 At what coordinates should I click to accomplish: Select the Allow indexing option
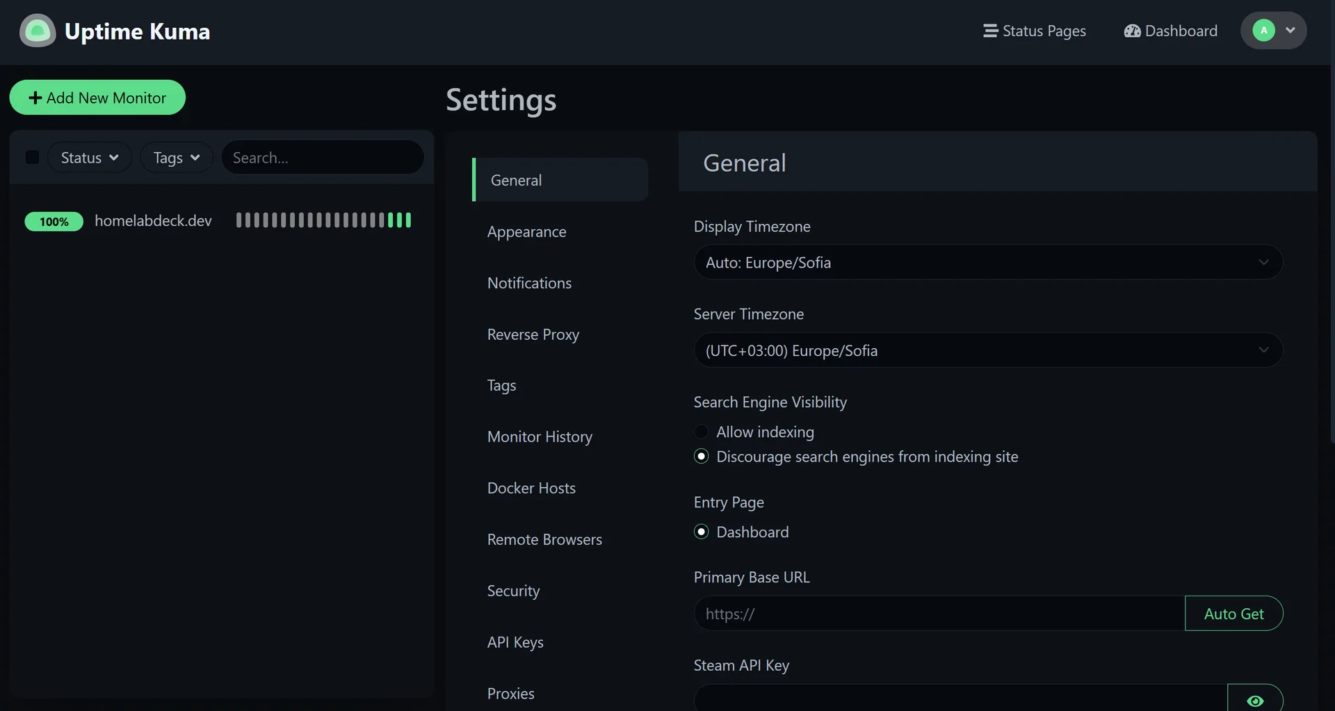[701, 432]
